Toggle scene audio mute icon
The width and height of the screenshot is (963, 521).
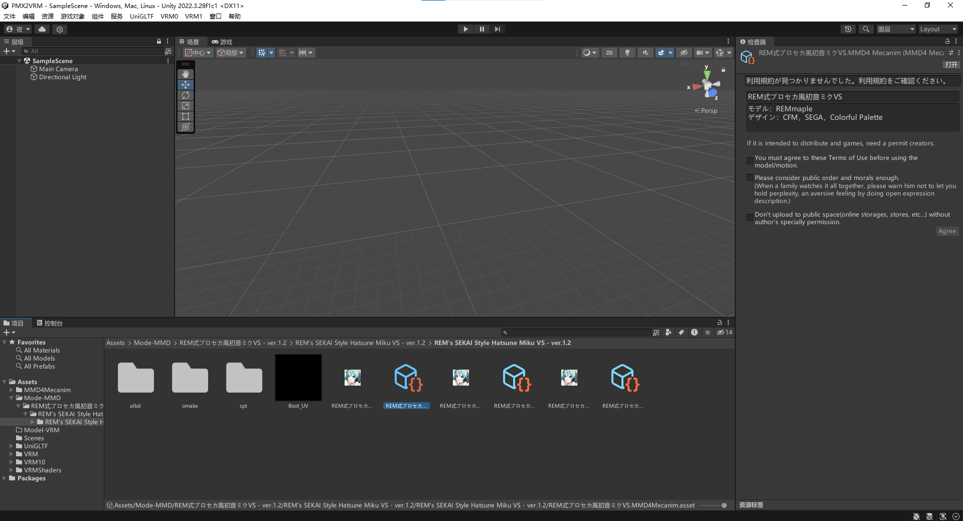click(x=646, y=53)
